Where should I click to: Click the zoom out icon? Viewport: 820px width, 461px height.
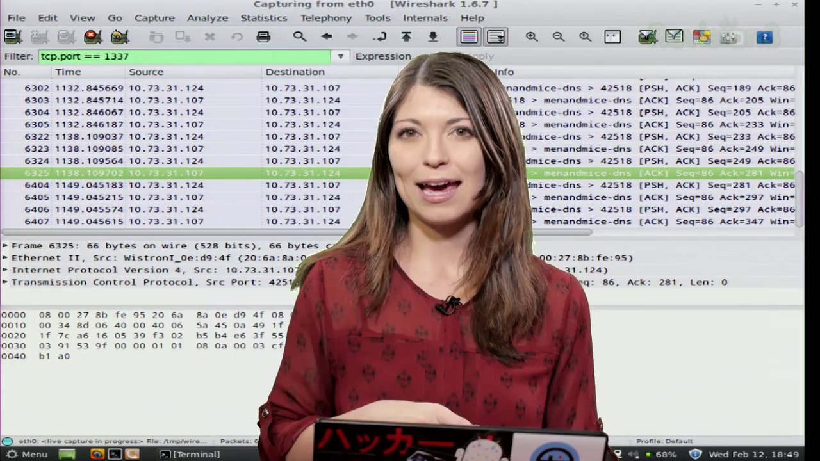click(x=559, y=36)
